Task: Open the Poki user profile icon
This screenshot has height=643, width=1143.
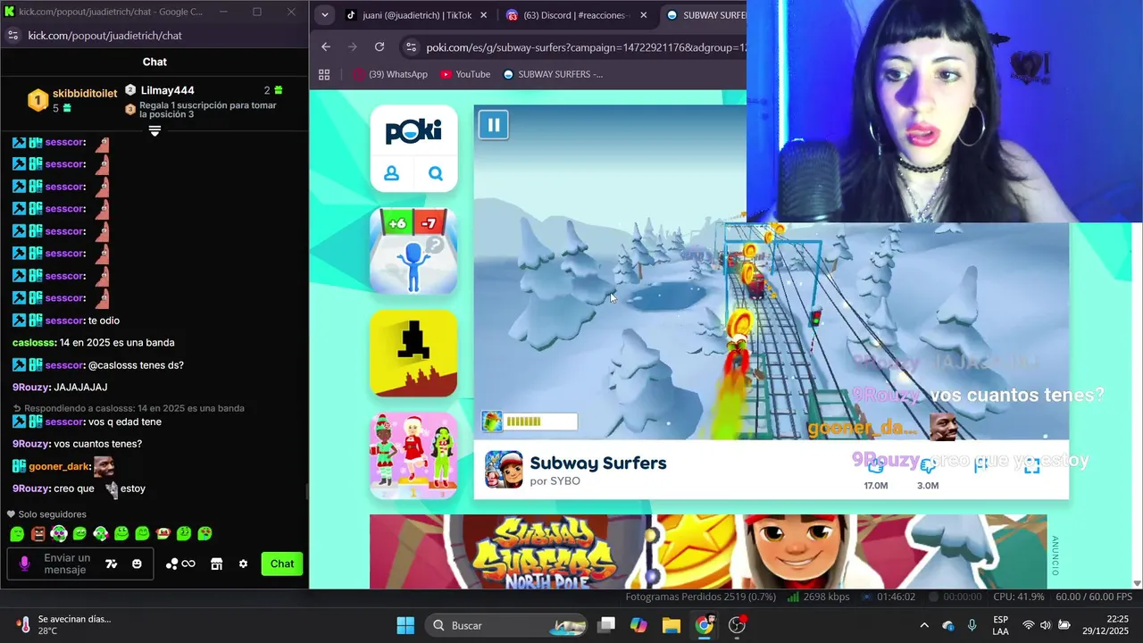Action: click(x=391, y=173)
